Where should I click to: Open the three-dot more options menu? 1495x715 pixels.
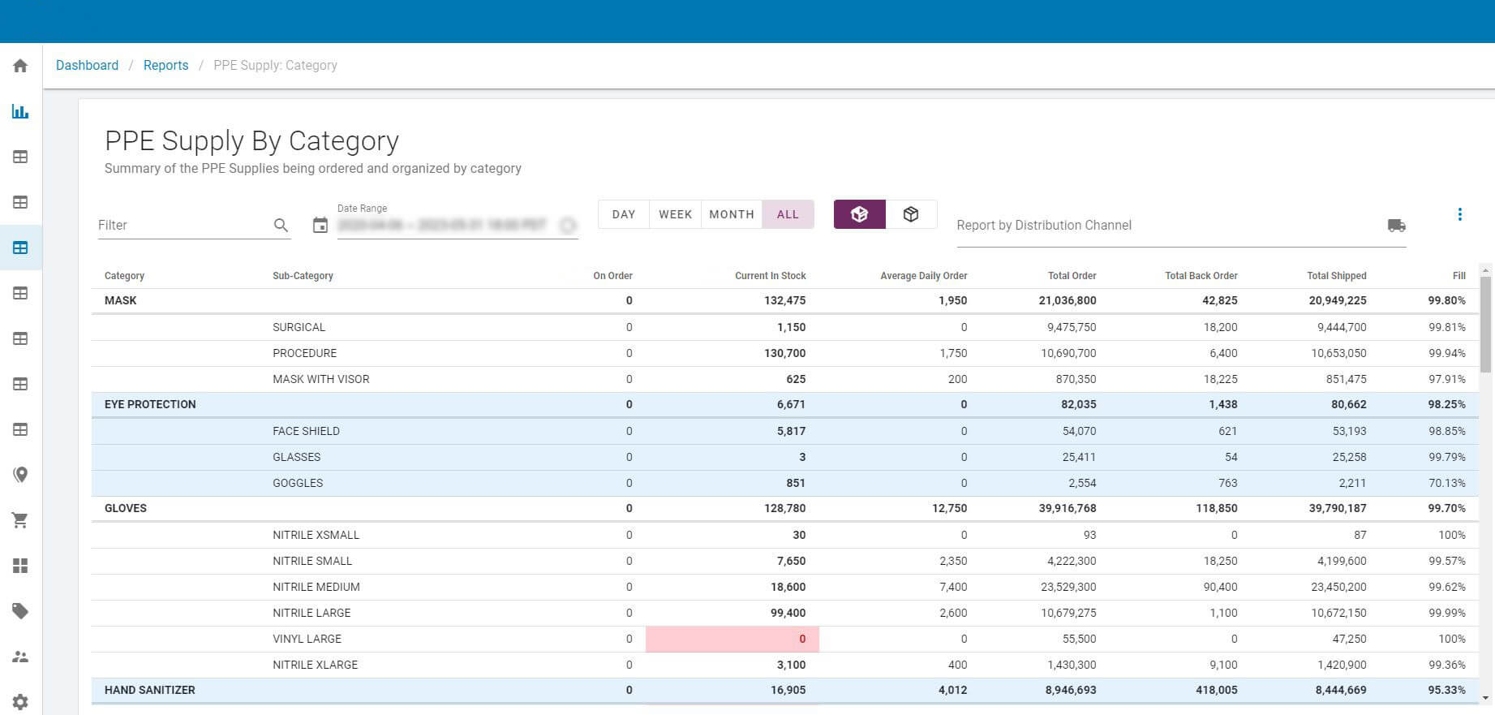[1459, 214]
